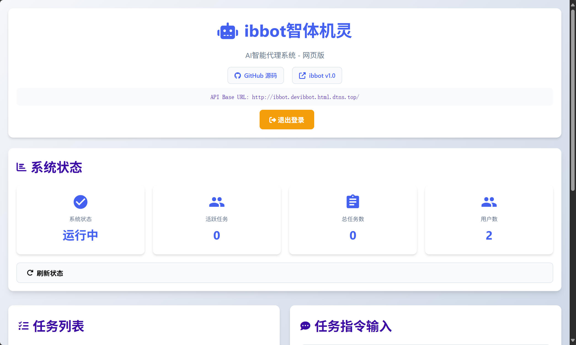Click the vertical scrollbar thumb

tap(573, 99)
